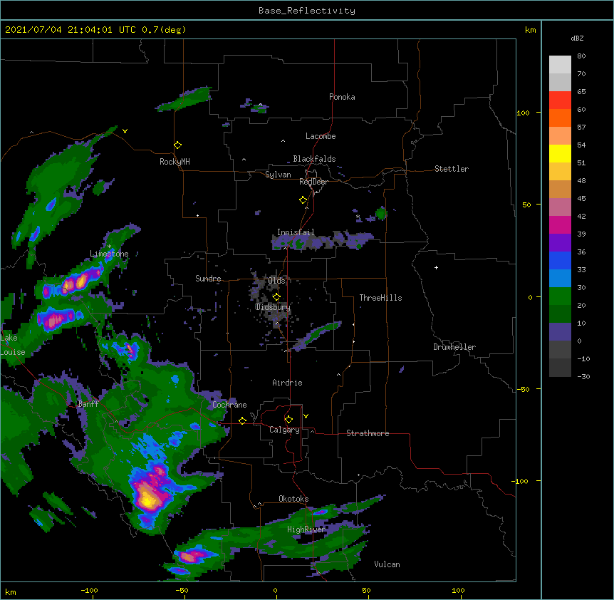The image size is (614, 600).
Task: Pick the dark green 10-20 dBZ swatch
Action: [560, 314]
